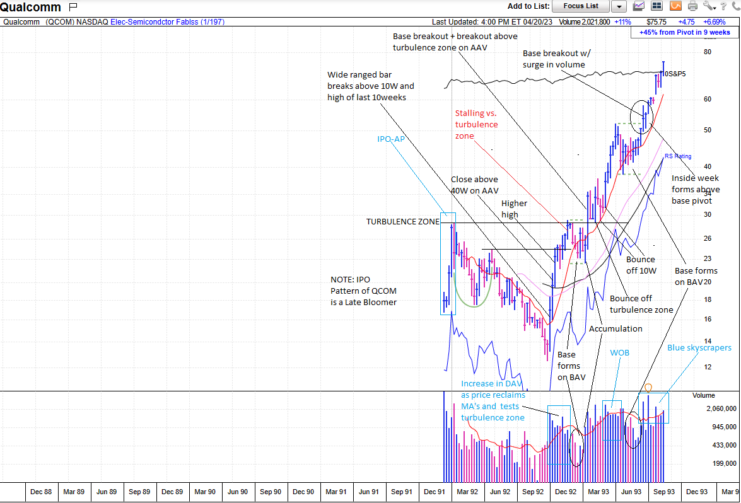The image size is (741, 503).
Task: Click the 60 price axis label
Action: coord(708,99)
